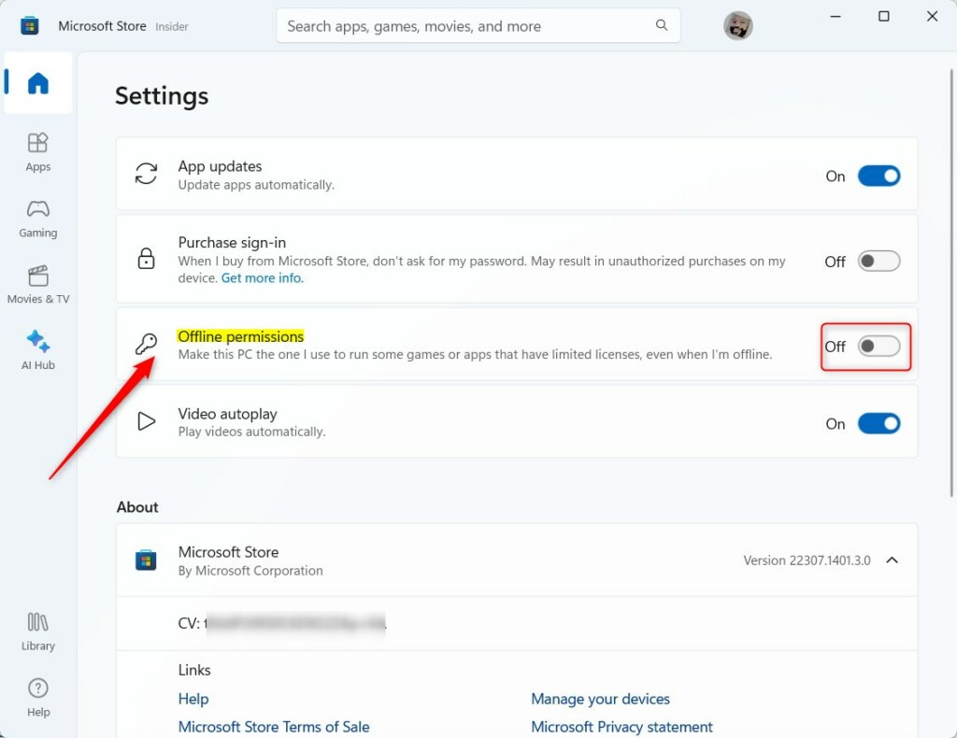957x738 pixels.
Task: Minimize the Microsoft Store window
Action: click(x=836, y=17)
